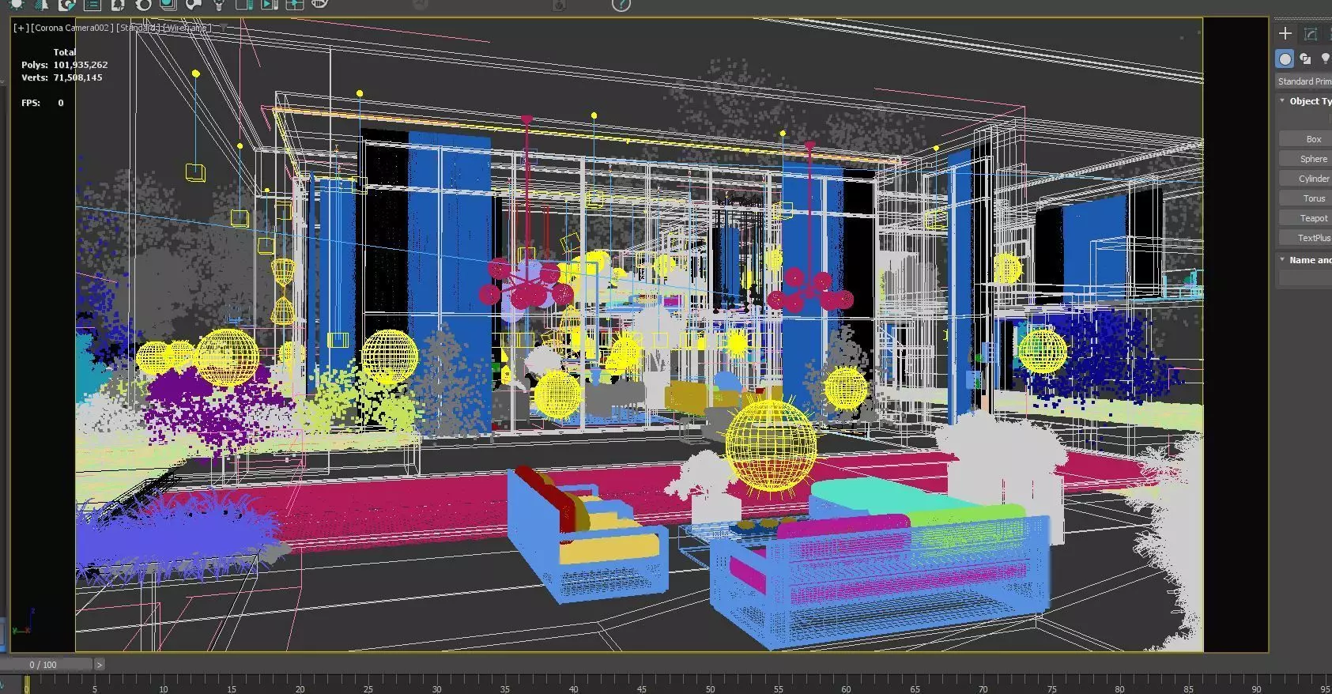Click the viewport filter funnel icon
1332x694 pixels.
click(225, 28)
